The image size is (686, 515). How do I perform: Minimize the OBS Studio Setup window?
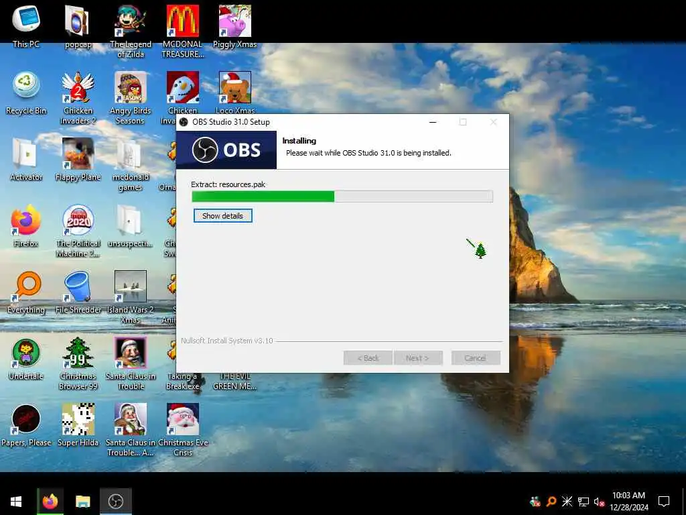(433, 122)
